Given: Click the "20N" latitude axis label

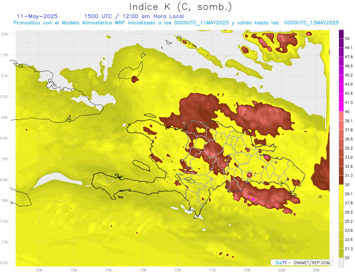Looking at the screenshot, I should (5, 117).
